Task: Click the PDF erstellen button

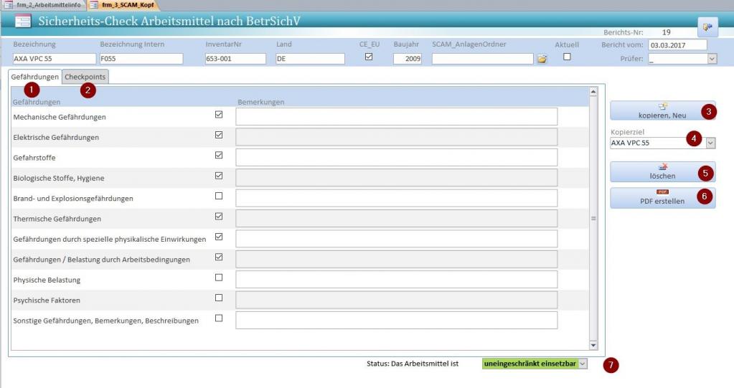Action: pyautogui.click(x=662, y=197)
